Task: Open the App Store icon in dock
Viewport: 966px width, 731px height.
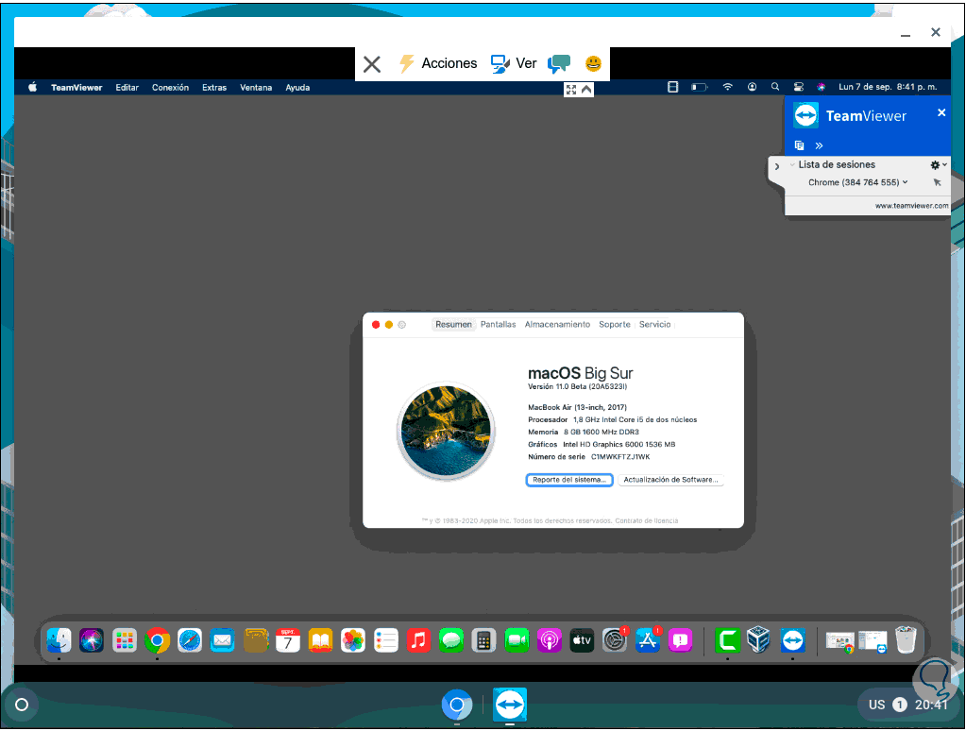Action: [x=648, y=641]
